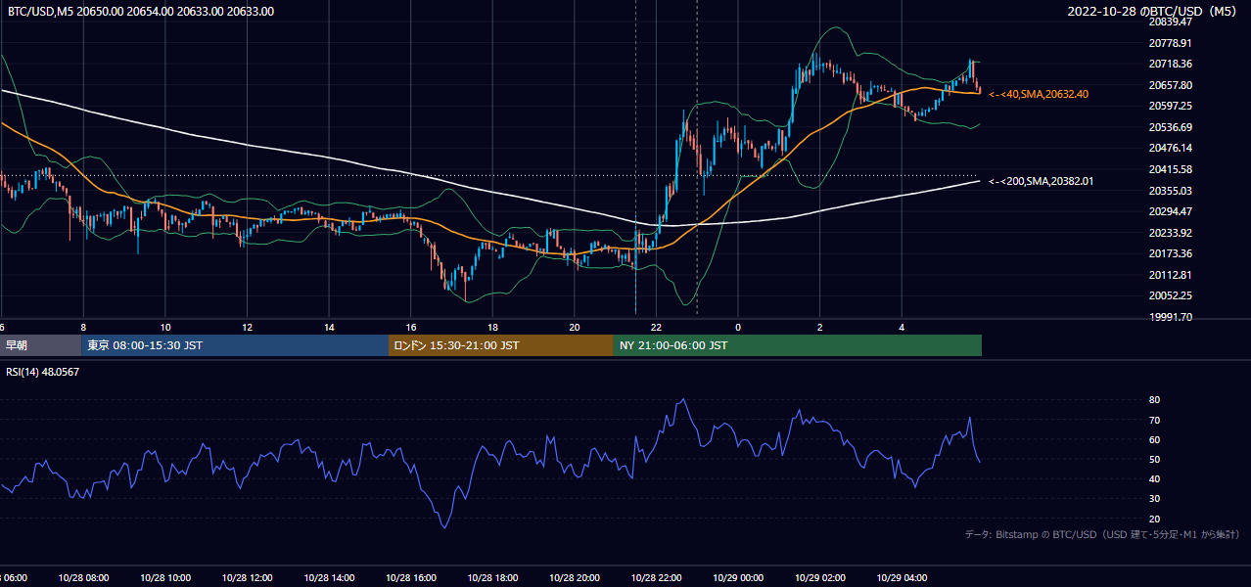1251x587 pixels.
Task: Click the 200,SMA,20382.01 label
Action: (x=1041, y=181)
